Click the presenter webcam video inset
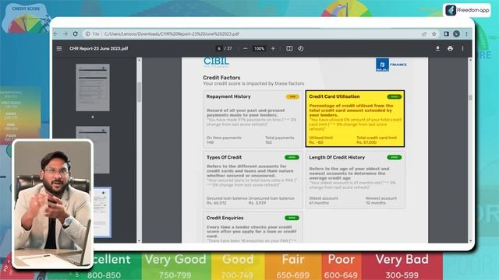This screenshot has width=499, height=280. pyautogui.click(x=53, y=204)
